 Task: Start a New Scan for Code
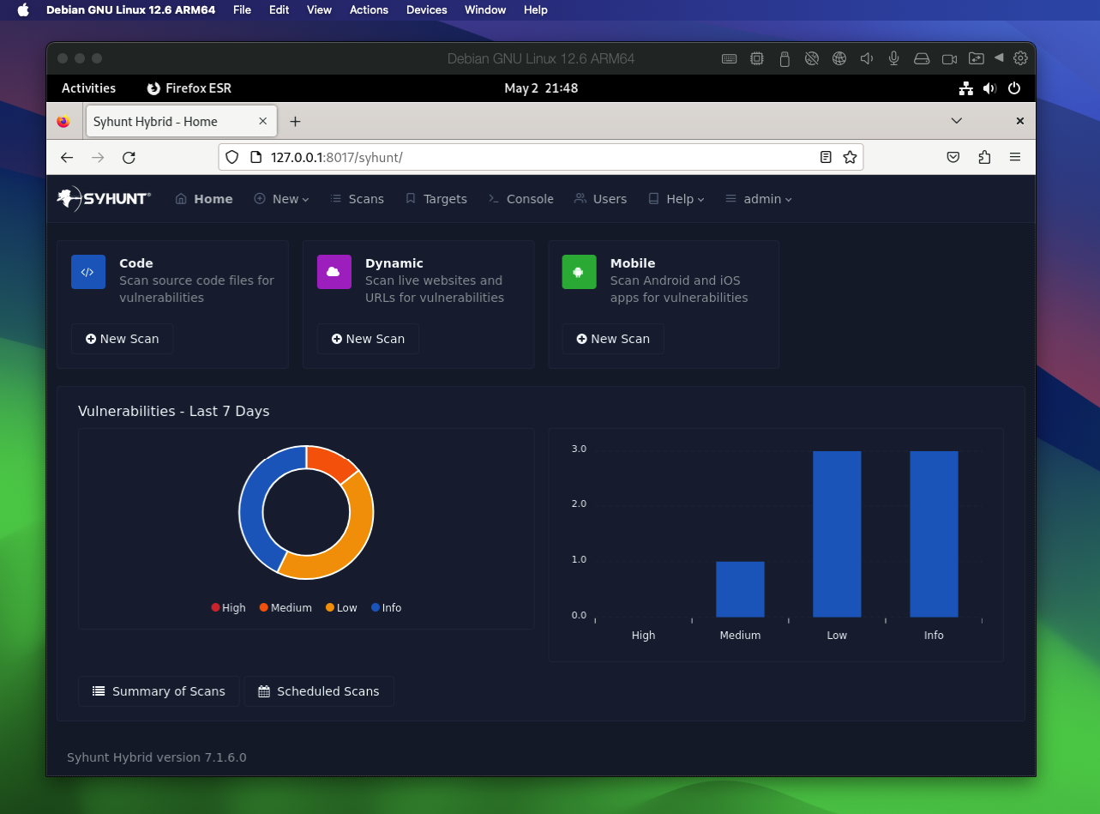click(122, 339)
